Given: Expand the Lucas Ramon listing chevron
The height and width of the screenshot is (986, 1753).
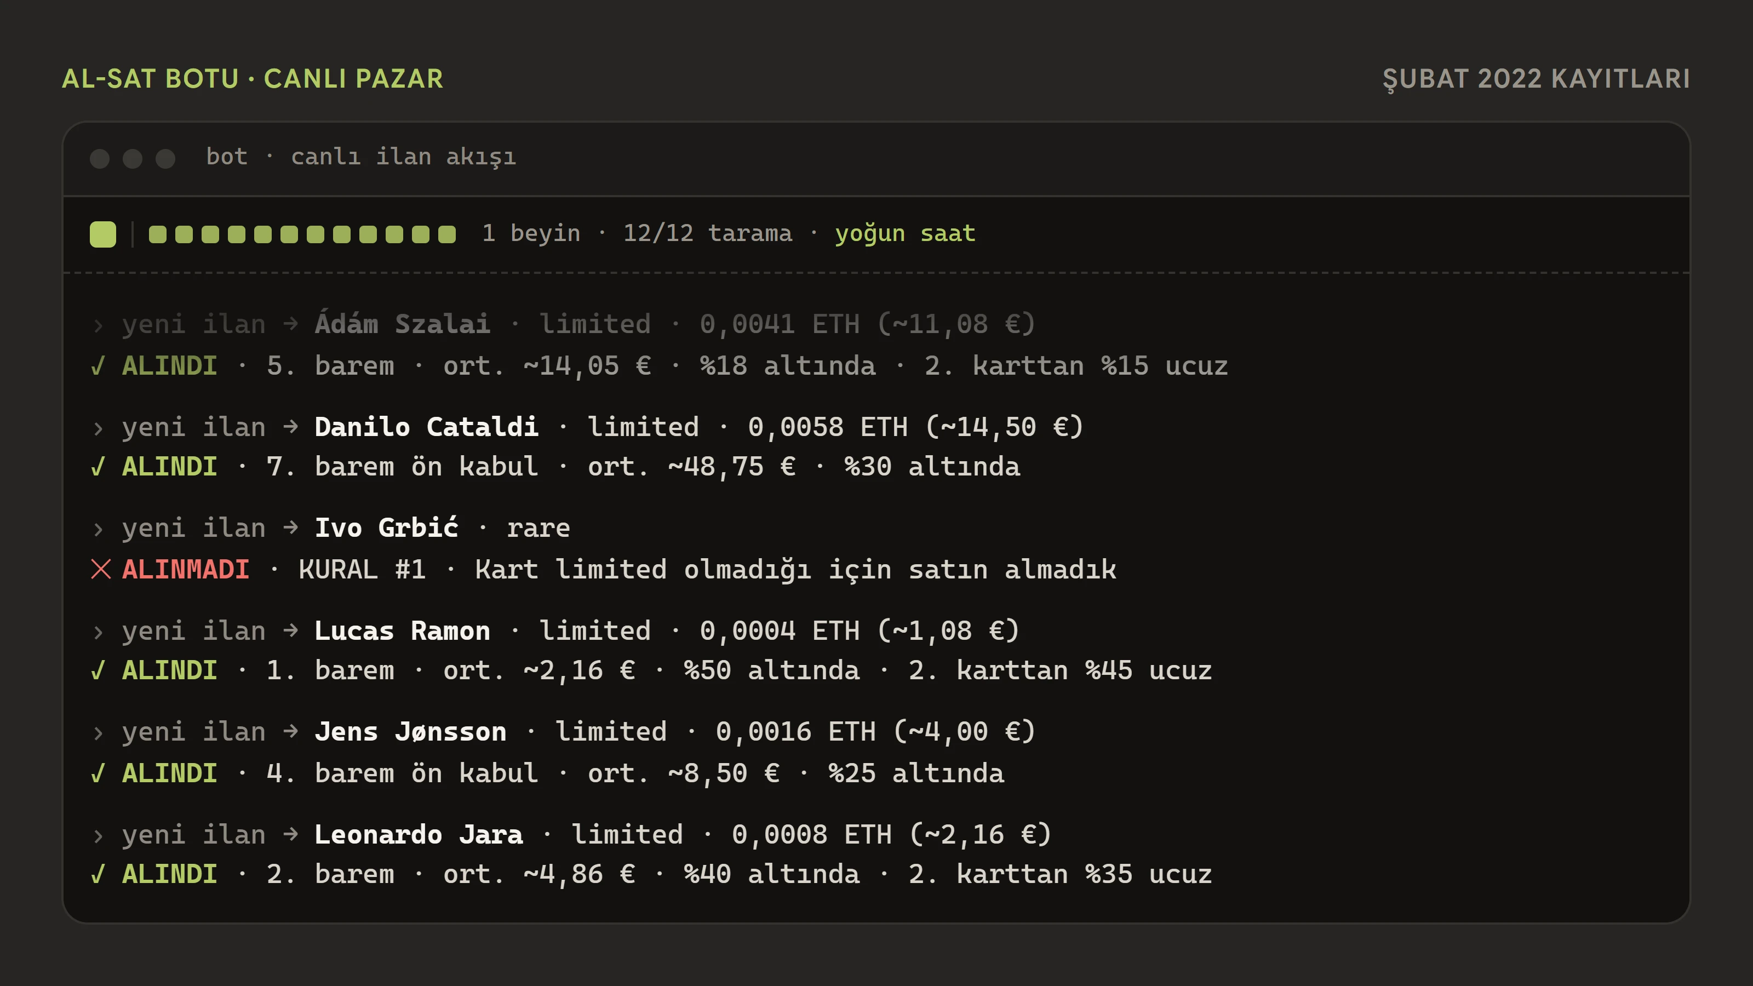Looking at the screenshot, I should click(98, 632).
